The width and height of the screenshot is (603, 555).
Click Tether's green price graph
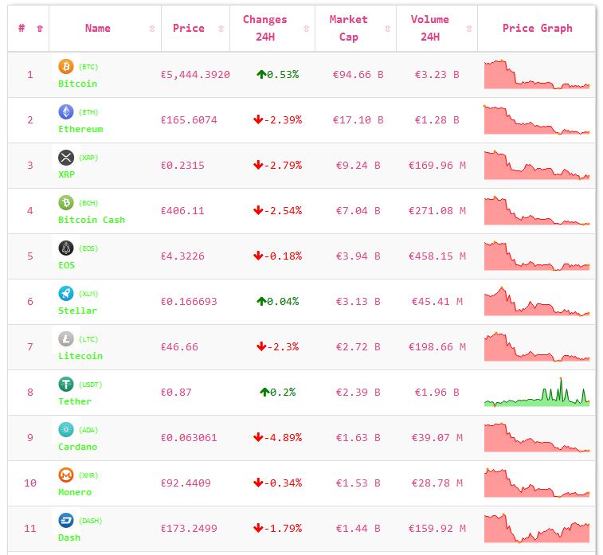(537, 393)
